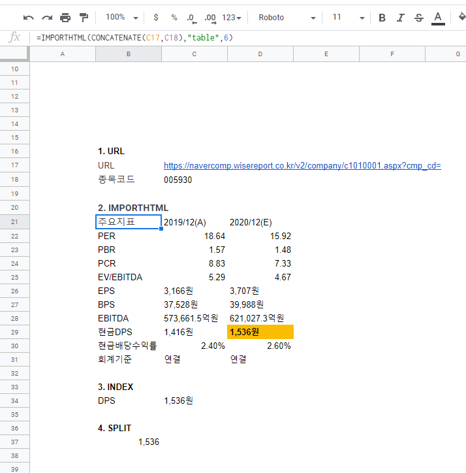
Task: Select column F header
Action: (392, 54)
